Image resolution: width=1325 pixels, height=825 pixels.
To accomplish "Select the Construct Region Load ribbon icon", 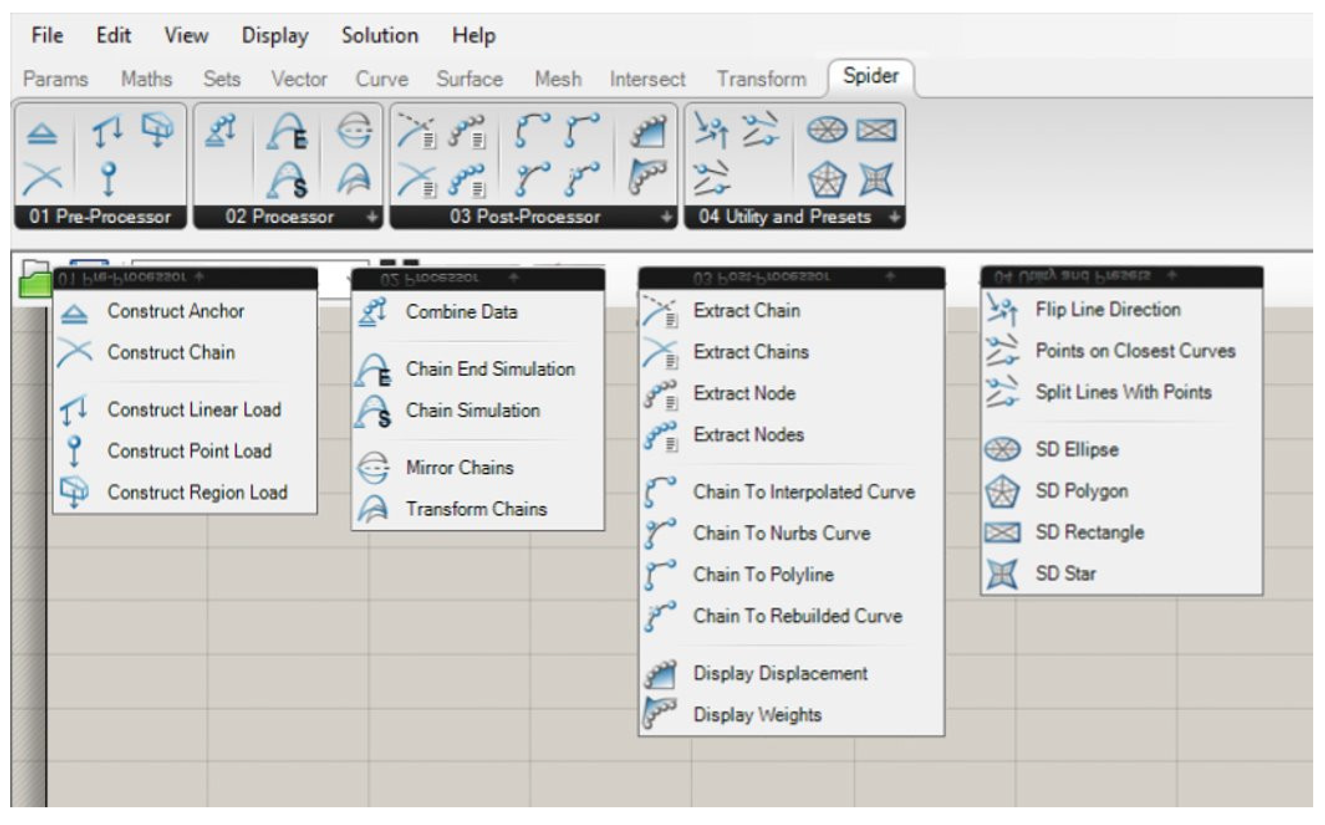I will point(157,130).
